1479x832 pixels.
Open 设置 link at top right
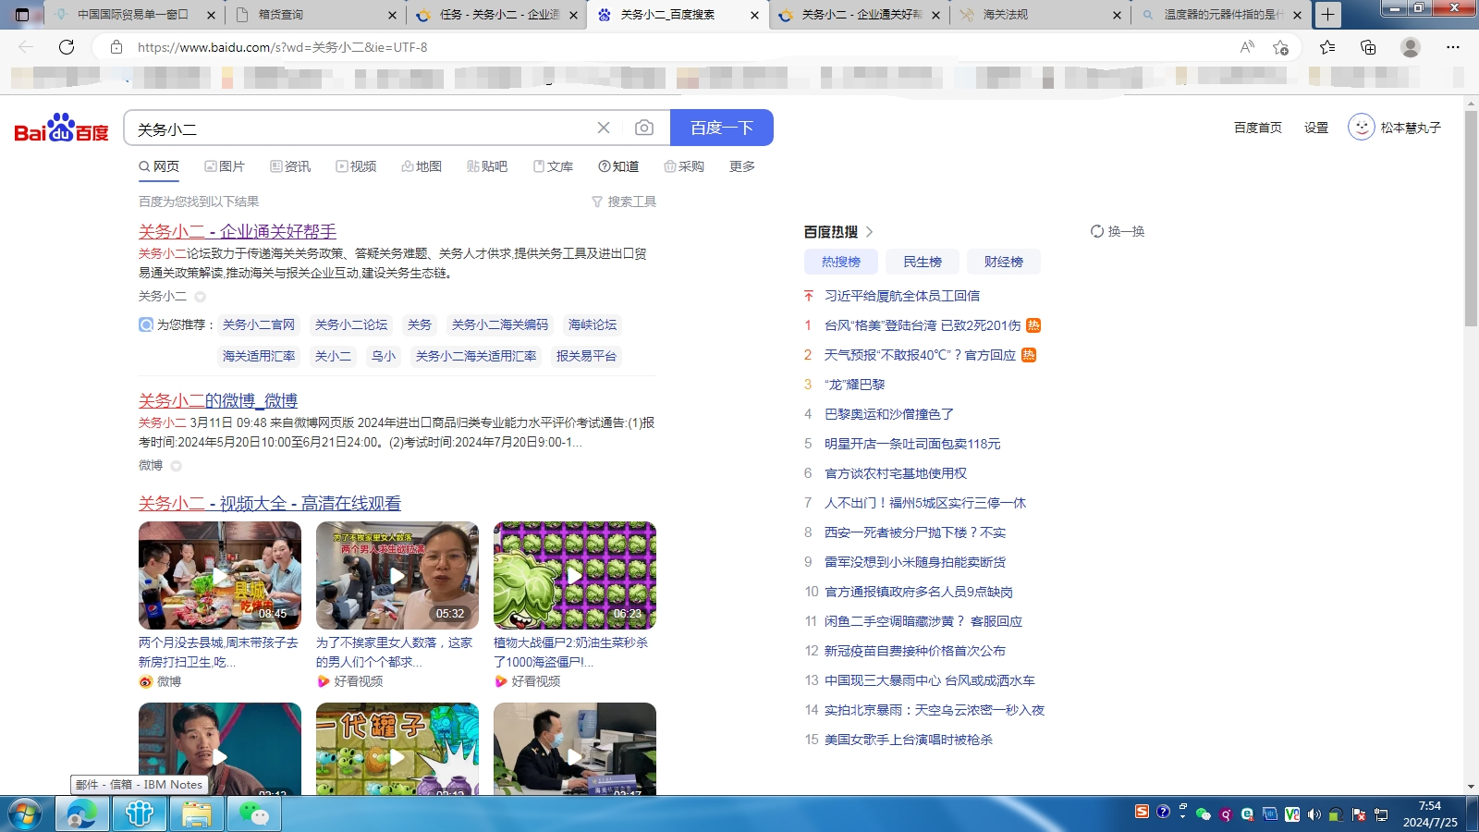click(1316, 128)
